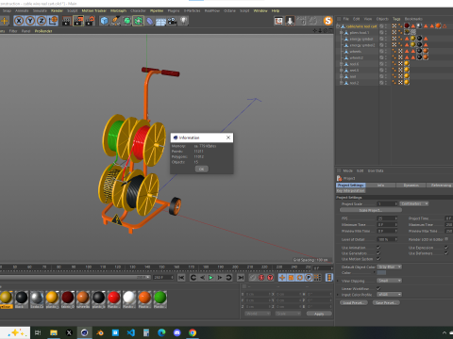Click the Save Preset button

click(386, 302)
